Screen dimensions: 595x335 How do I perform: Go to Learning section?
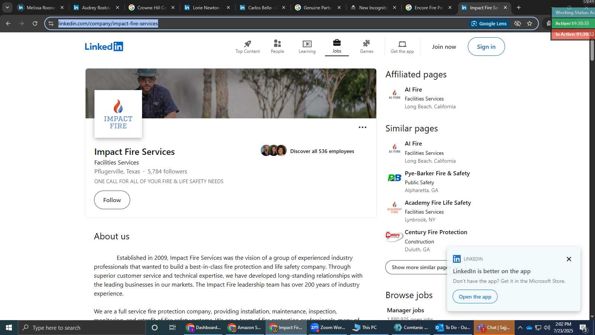pyautogui.click(x=307, y=47)
